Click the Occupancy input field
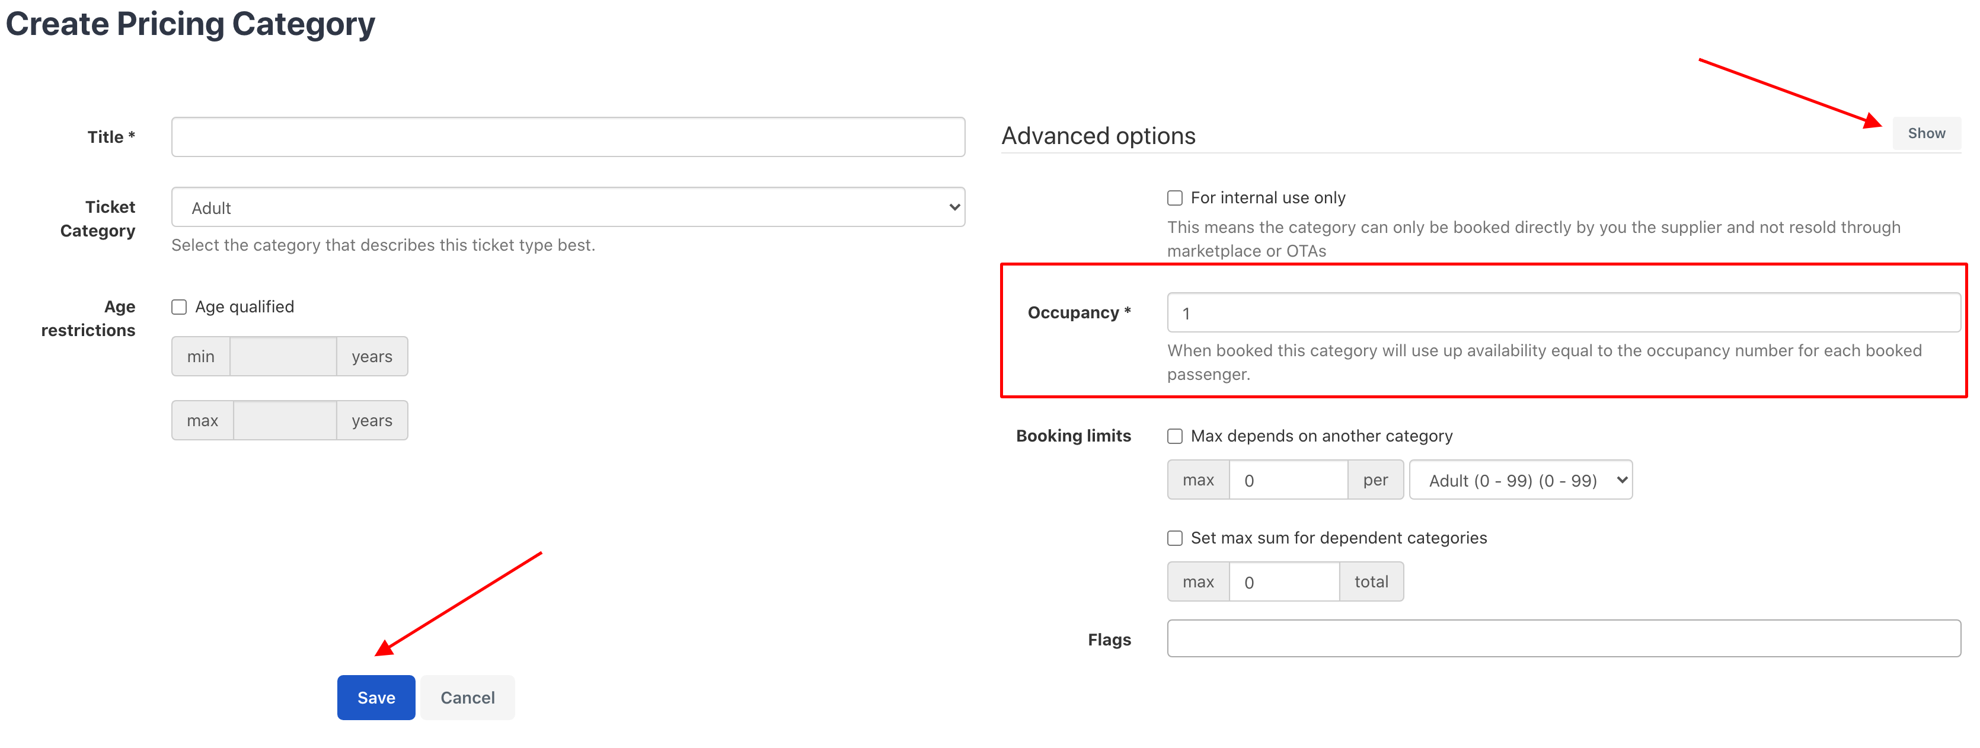The width and height of the screenshot is (1980, 748). pyautogui.click(x=1563, y=313)
